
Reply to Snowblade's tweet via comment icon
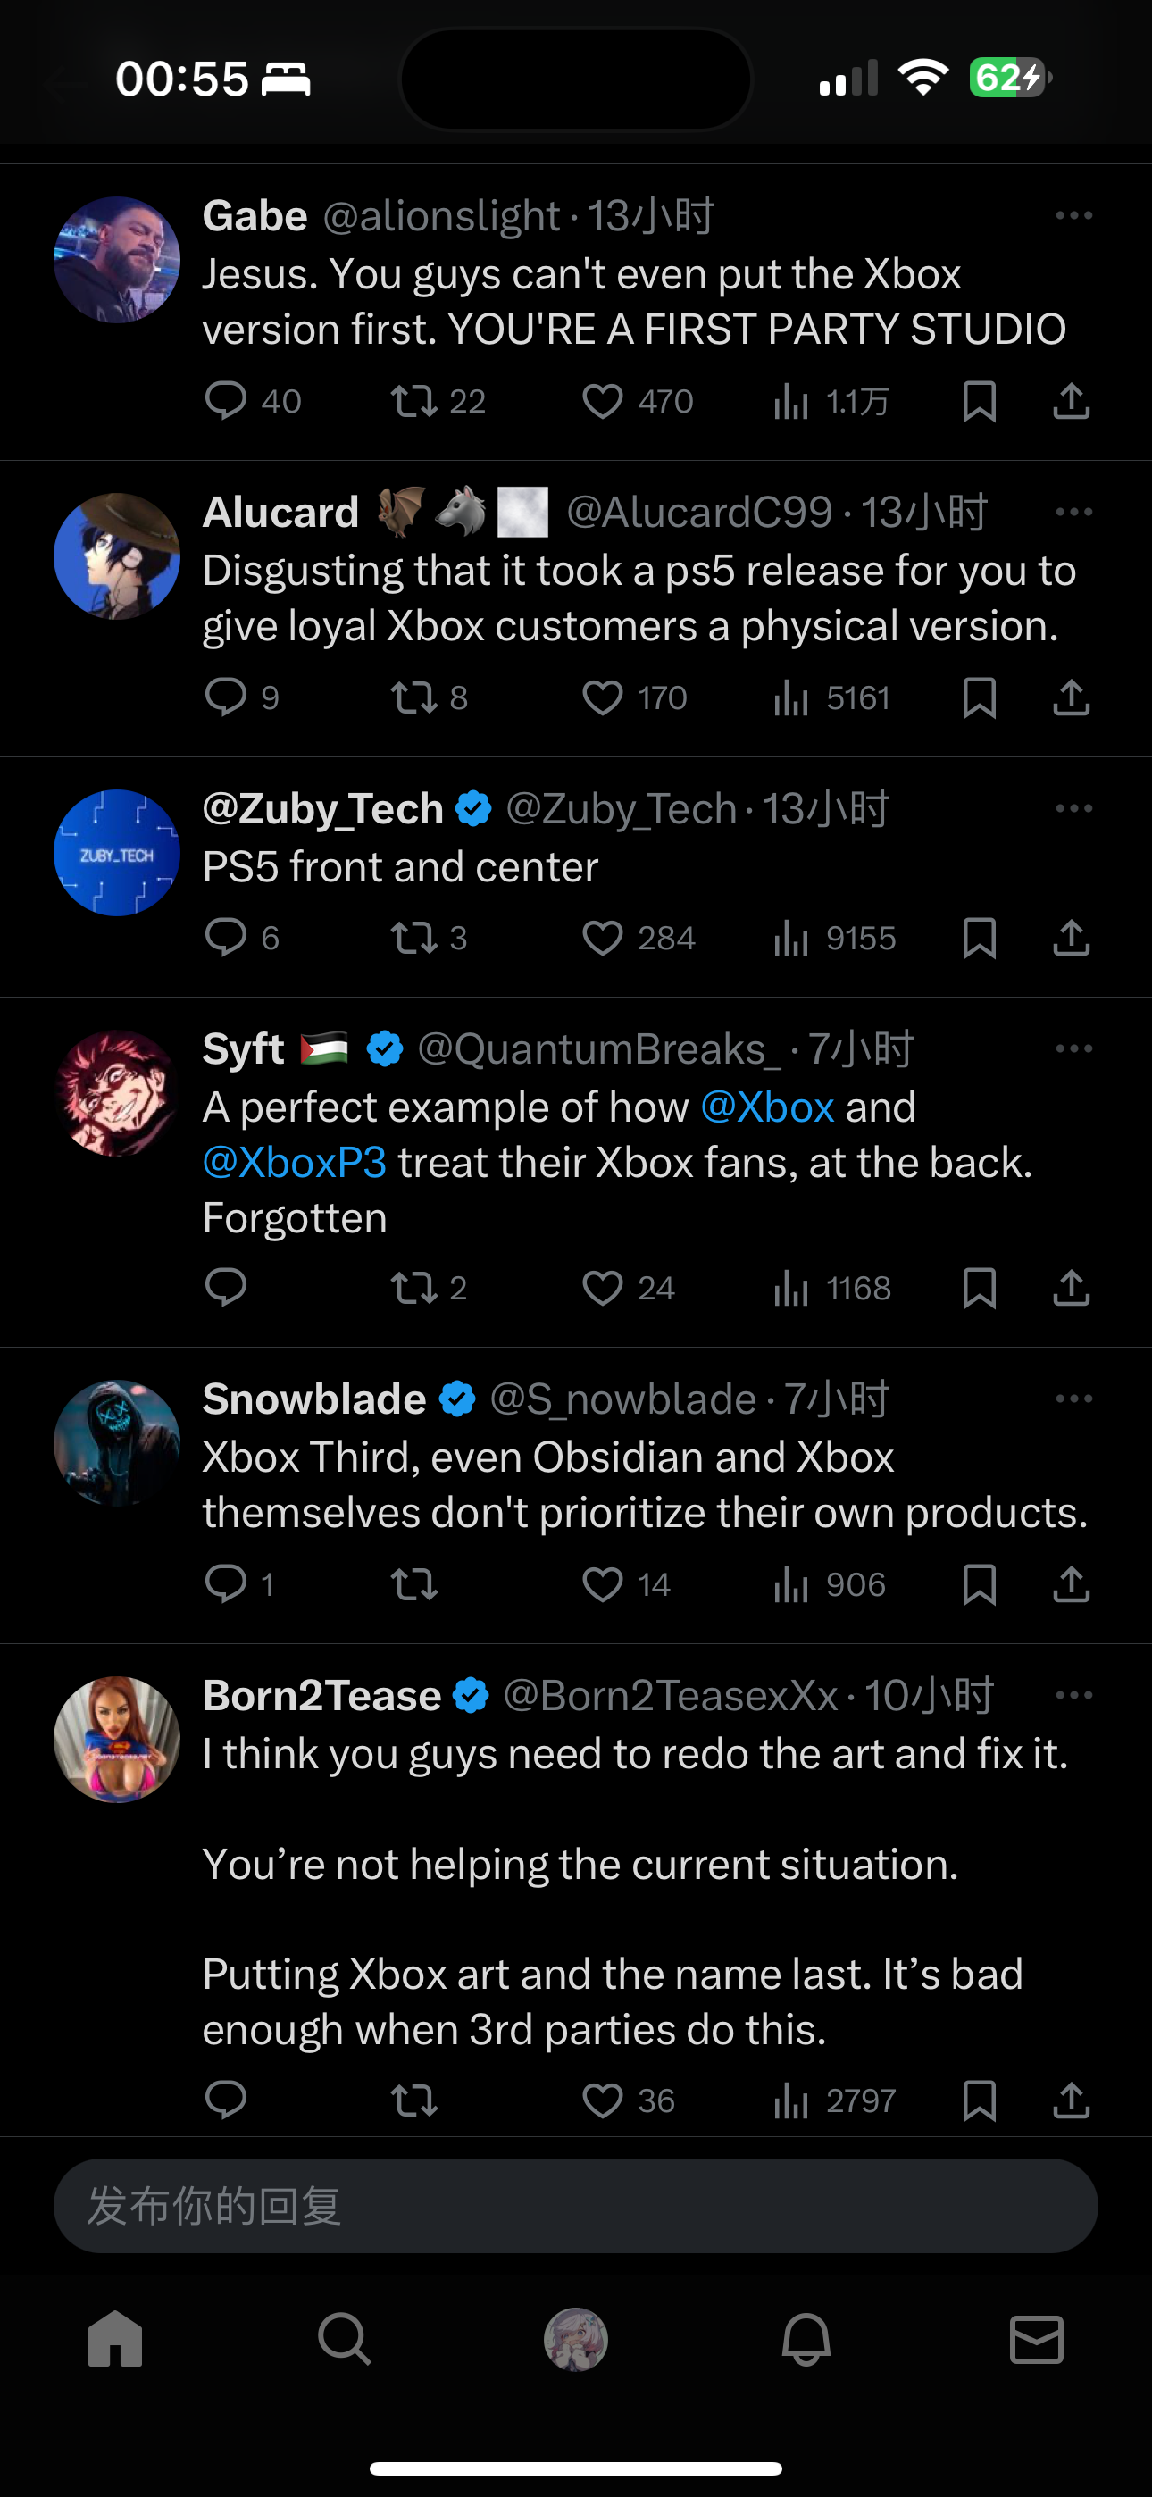click(x=226, y=1584)
